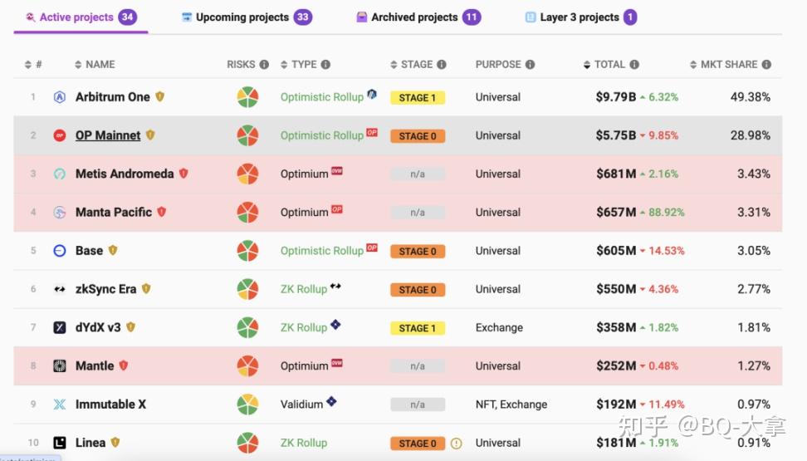Click the dYdX v3 risk pie chart
Image resolution: width=807 pixels, height=461 pixels.
(247, 327)
